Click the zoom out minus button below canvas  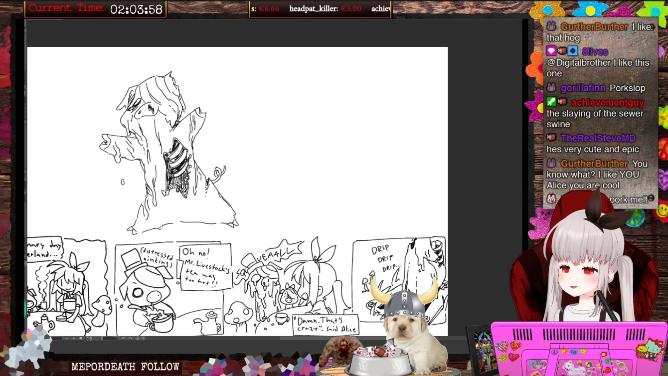(66, 339)
